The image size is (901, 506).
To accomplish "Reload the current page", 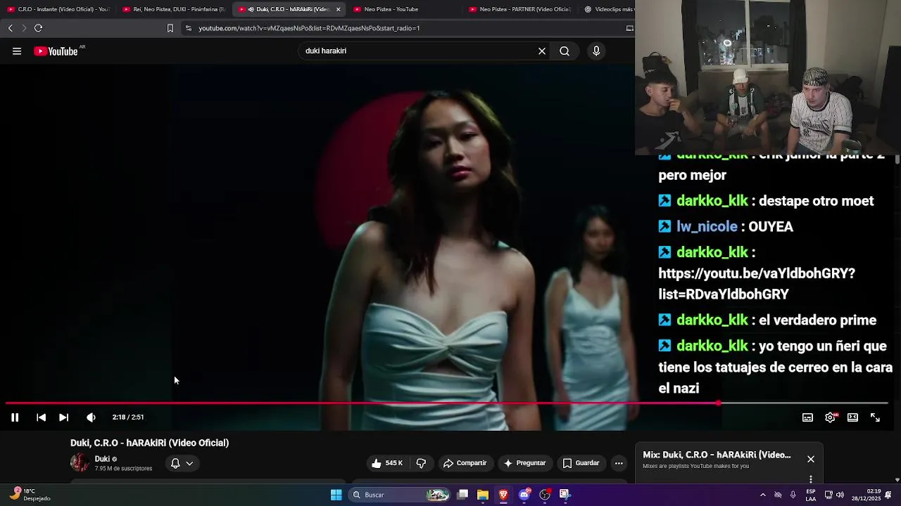I will (x=39, y=28).
